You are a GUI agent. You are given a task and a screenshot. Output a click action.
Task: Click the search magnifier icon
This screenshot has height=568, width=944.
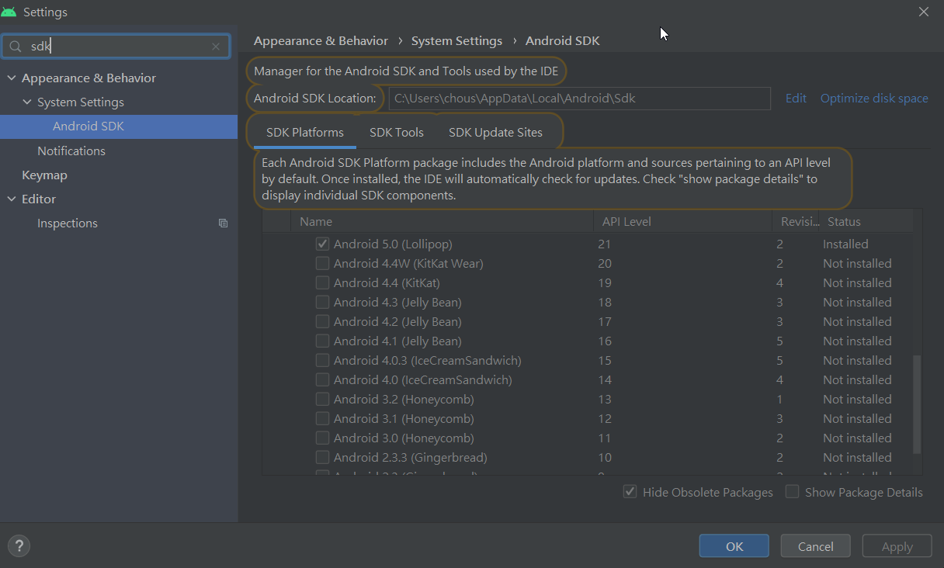tap(16, 47)
